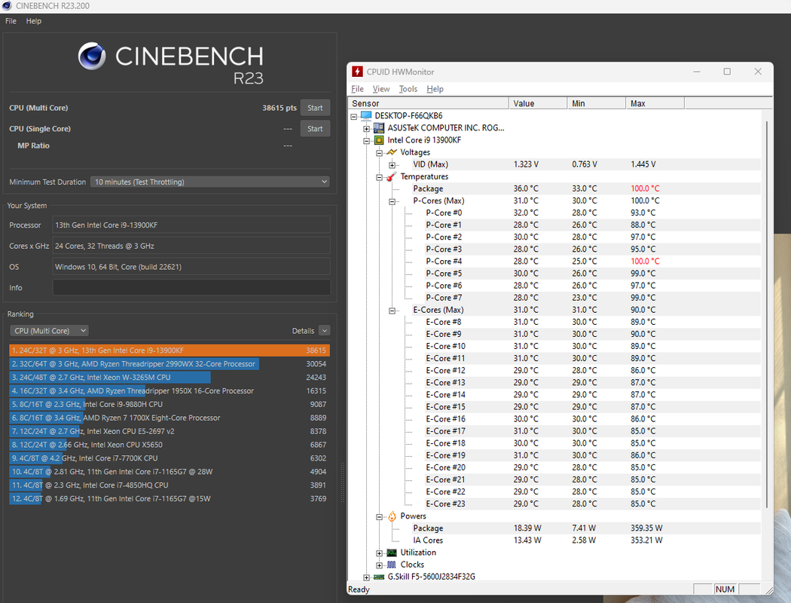Start the CPU Single Core benchmark
Image resolution: width=791 pixels, height=603 pixels.
[315, 129]
